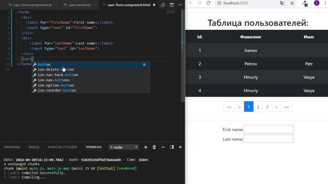Screen dimensions: 328x184
Task: Open the purple browser profile avatar
Action: 317,3
